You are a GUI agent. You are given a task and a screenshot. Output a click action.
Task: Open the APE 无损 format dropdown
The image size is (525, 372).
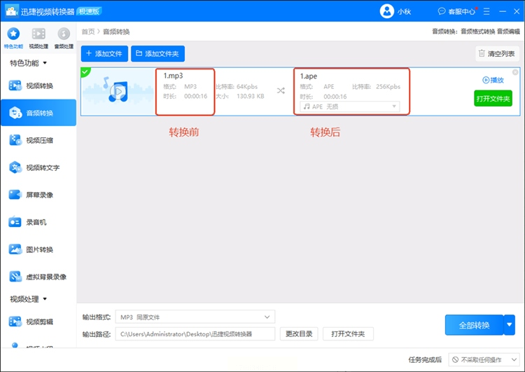coord(350,106)
